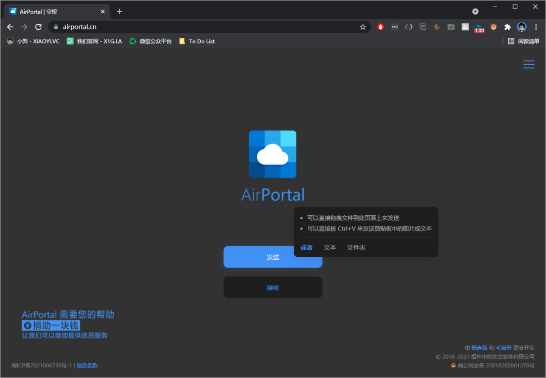
Task: Open the three-dots password extension icon
Action: point(394,27)
